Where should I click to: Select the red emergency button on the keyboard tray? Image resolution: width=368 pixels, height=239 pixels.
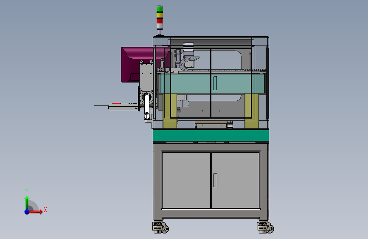pyautogui.click(x=117, y=103)
